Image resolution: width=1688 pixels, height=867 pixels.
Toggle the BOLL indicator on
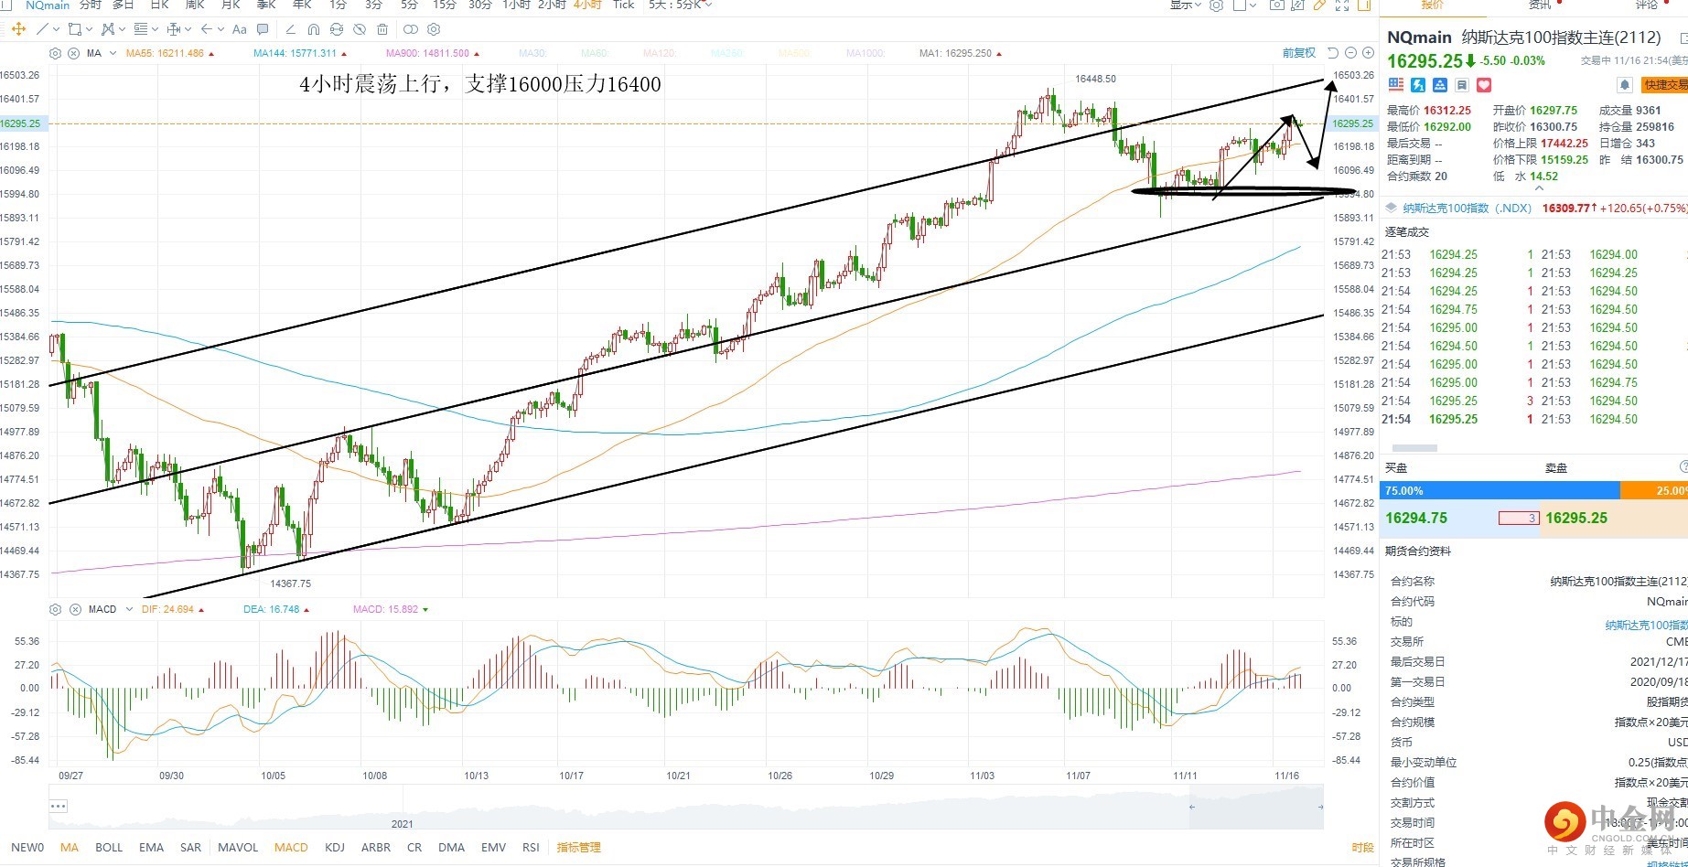109,847
